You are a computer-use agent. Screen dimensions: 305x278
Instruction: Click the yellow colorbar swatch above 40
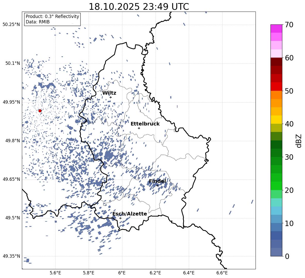(x=276, y=120)
